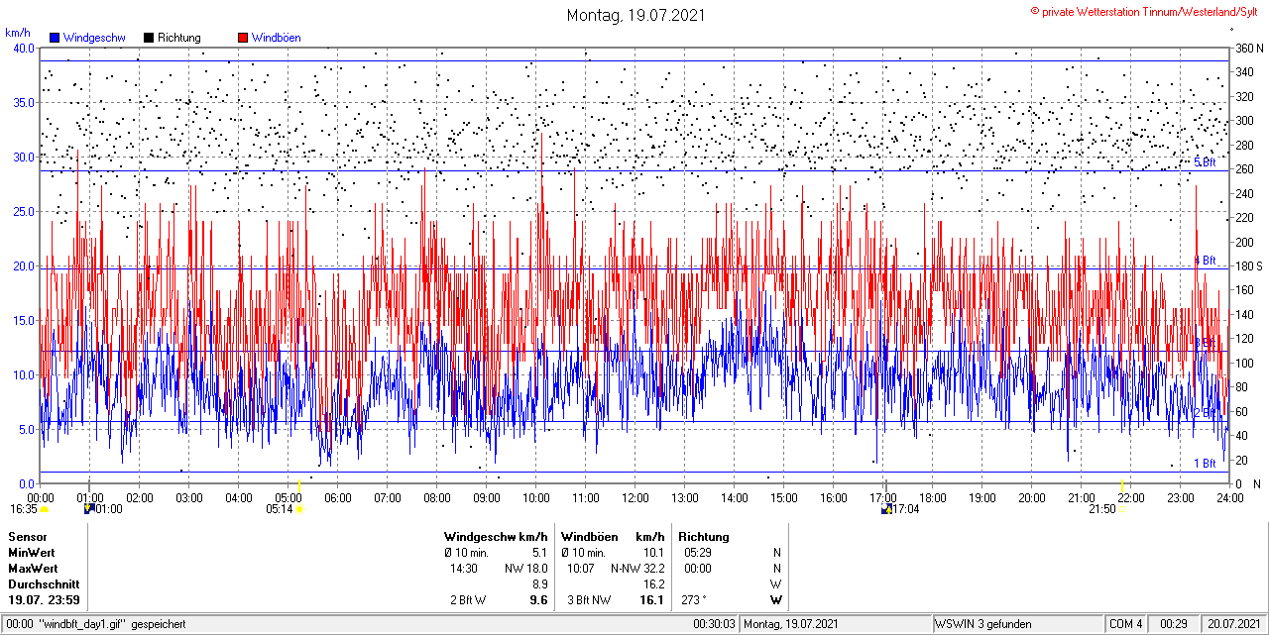Screen dimensions: 1269x635
Task: Click the 5 Bft line label
Action: tap(1205, 161)
